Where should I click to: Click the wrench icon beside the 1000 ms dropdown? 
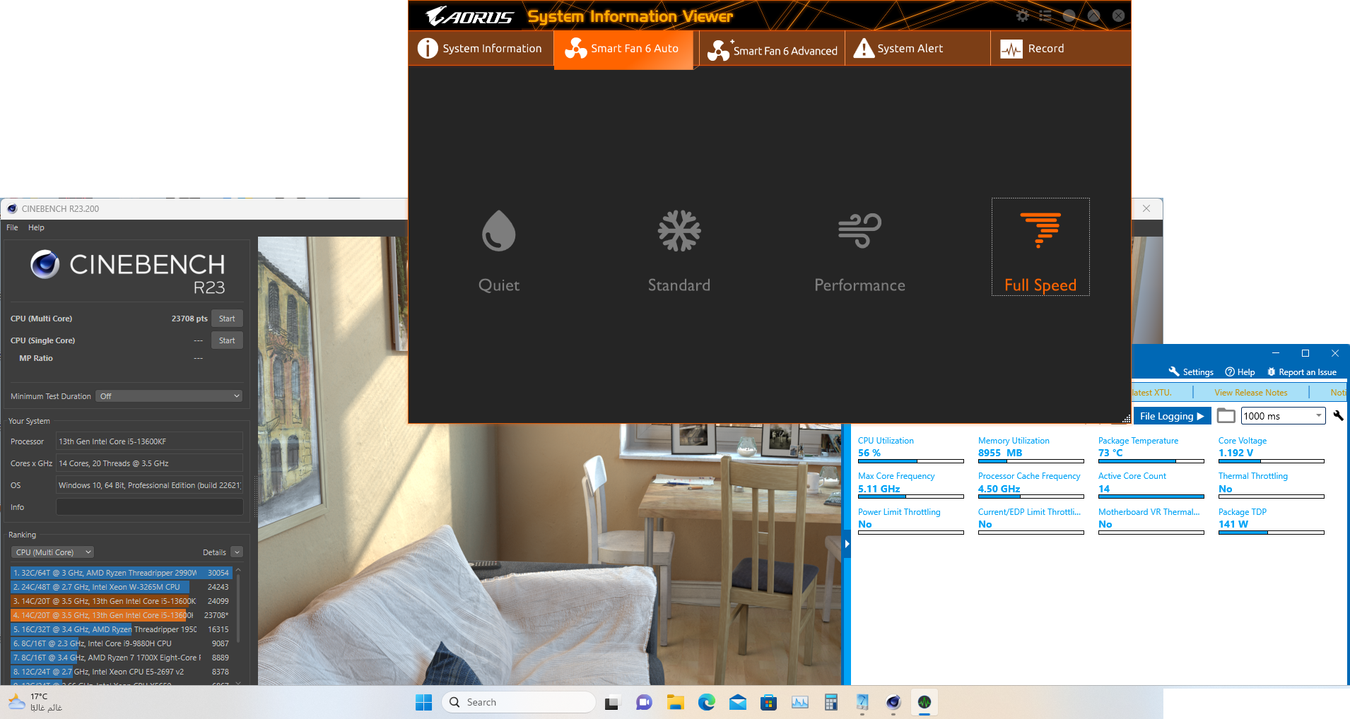[1338, 416]
